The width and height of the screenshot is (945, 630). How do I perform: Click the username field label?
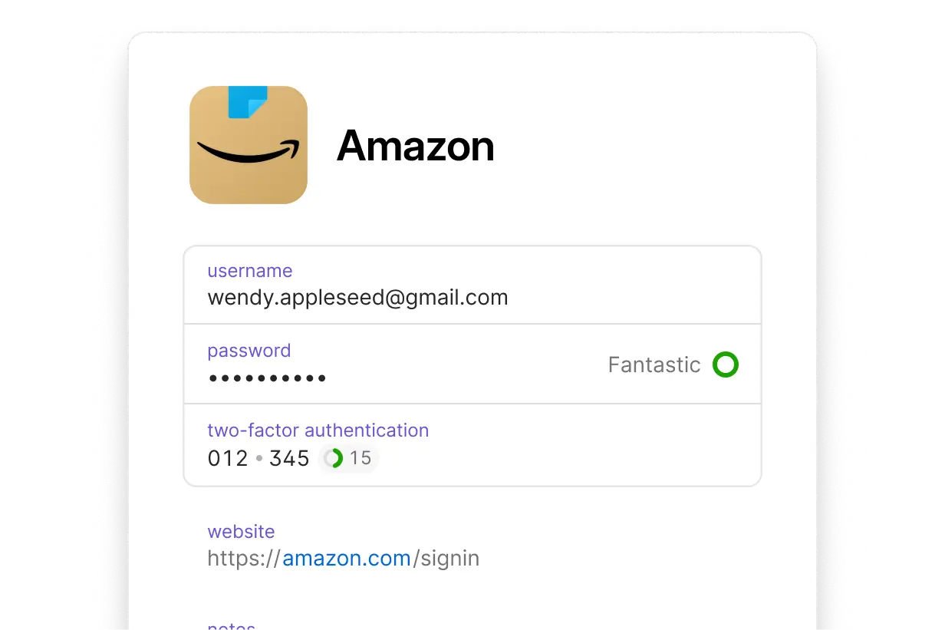pos(250,271)
